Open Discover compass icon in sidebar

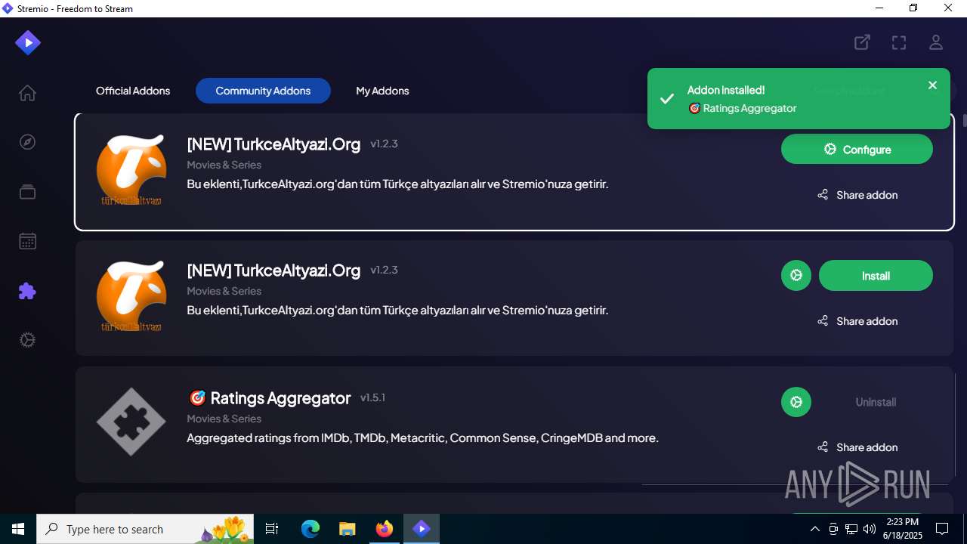tap(27, 142)
